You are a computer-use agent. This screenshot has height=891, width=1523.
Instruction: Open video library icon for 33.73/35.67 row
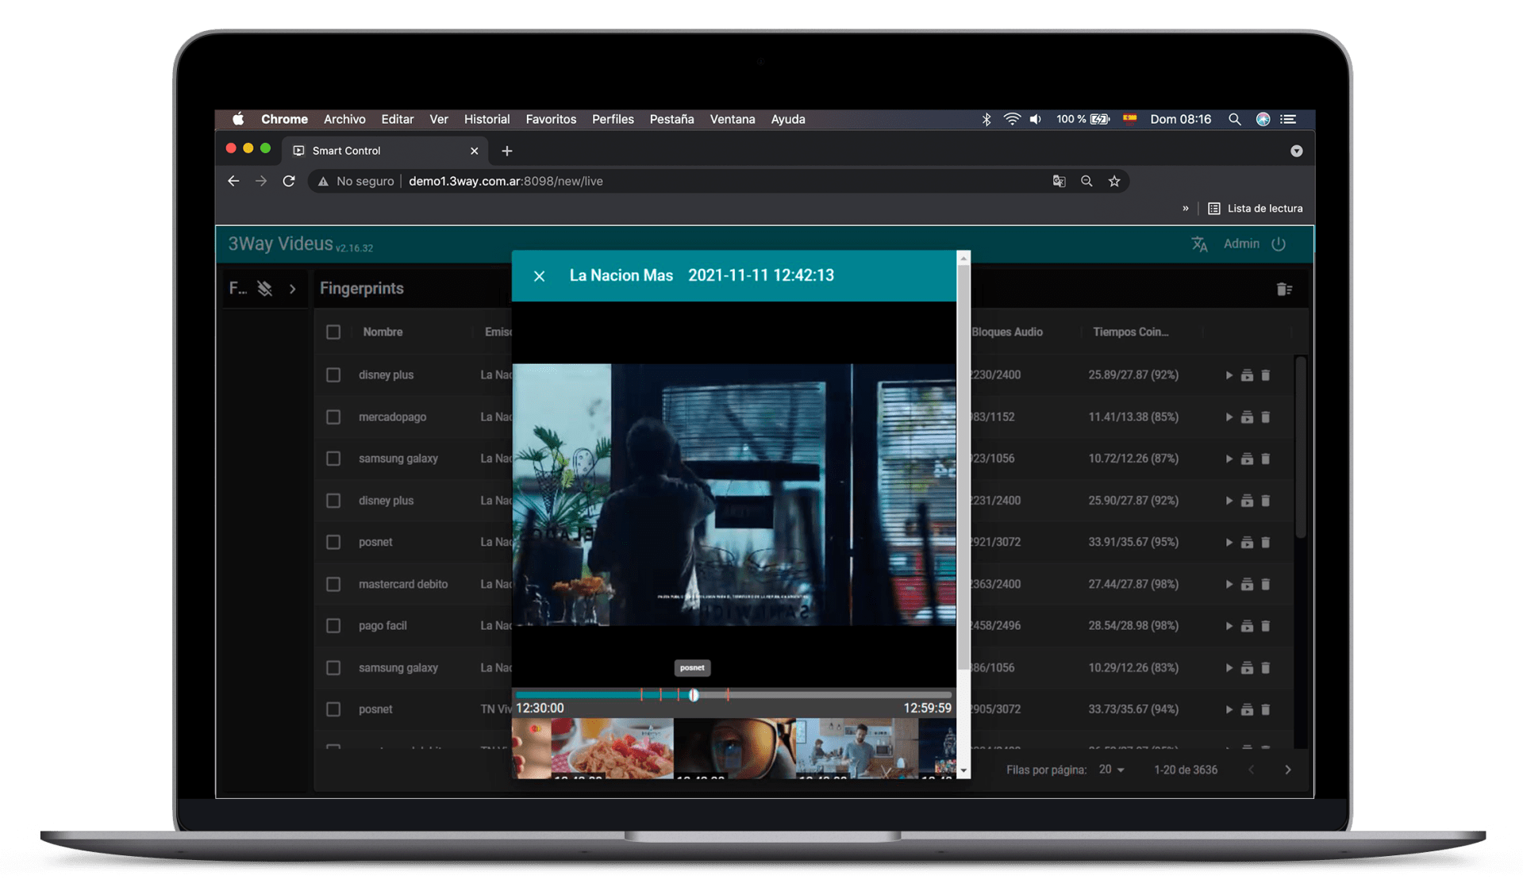point(1247,709)
